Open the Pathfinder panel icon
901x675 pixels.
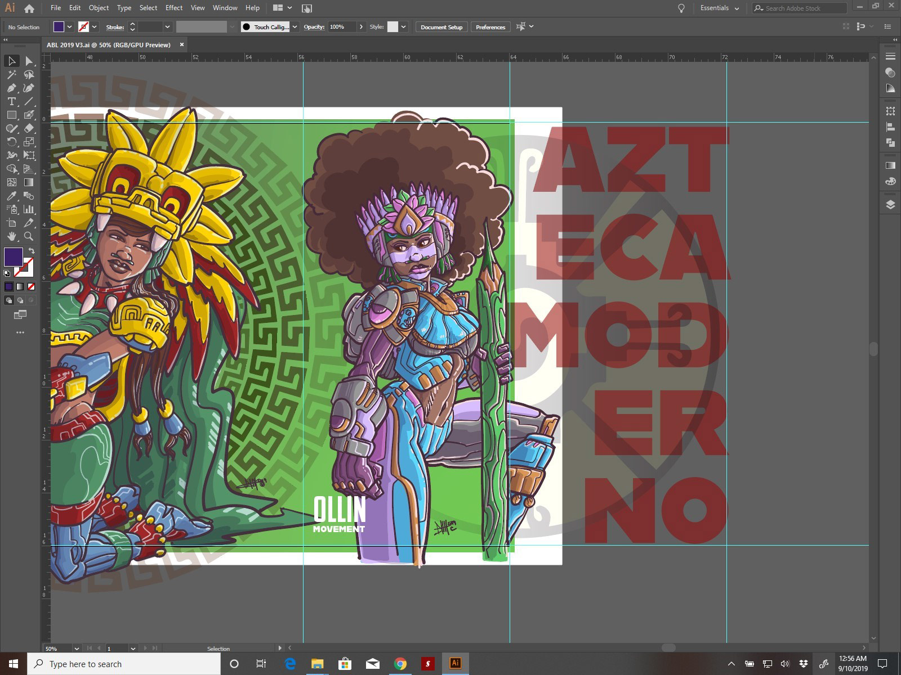[x=890, y=143]
